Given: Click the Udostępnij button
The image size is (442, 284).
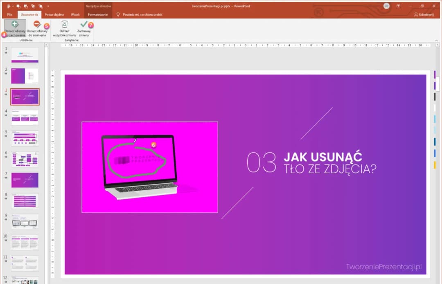Looking at the screenshot, I should (x=424, y=14).
